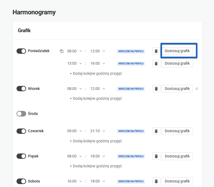Viewport: 214px width, 187px height.
Task: Open Saturday's 16:00 start time dropdown
Action: (74, 181)
